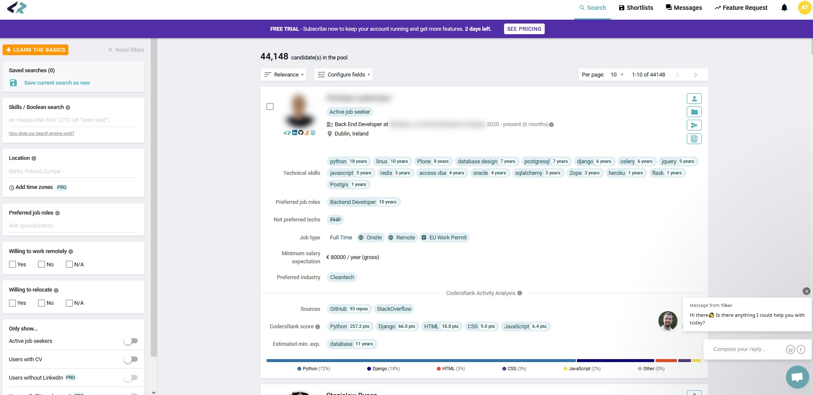813x395 pixels.
Task: Open Configure fields dropdown
Action: click(344, 75)
